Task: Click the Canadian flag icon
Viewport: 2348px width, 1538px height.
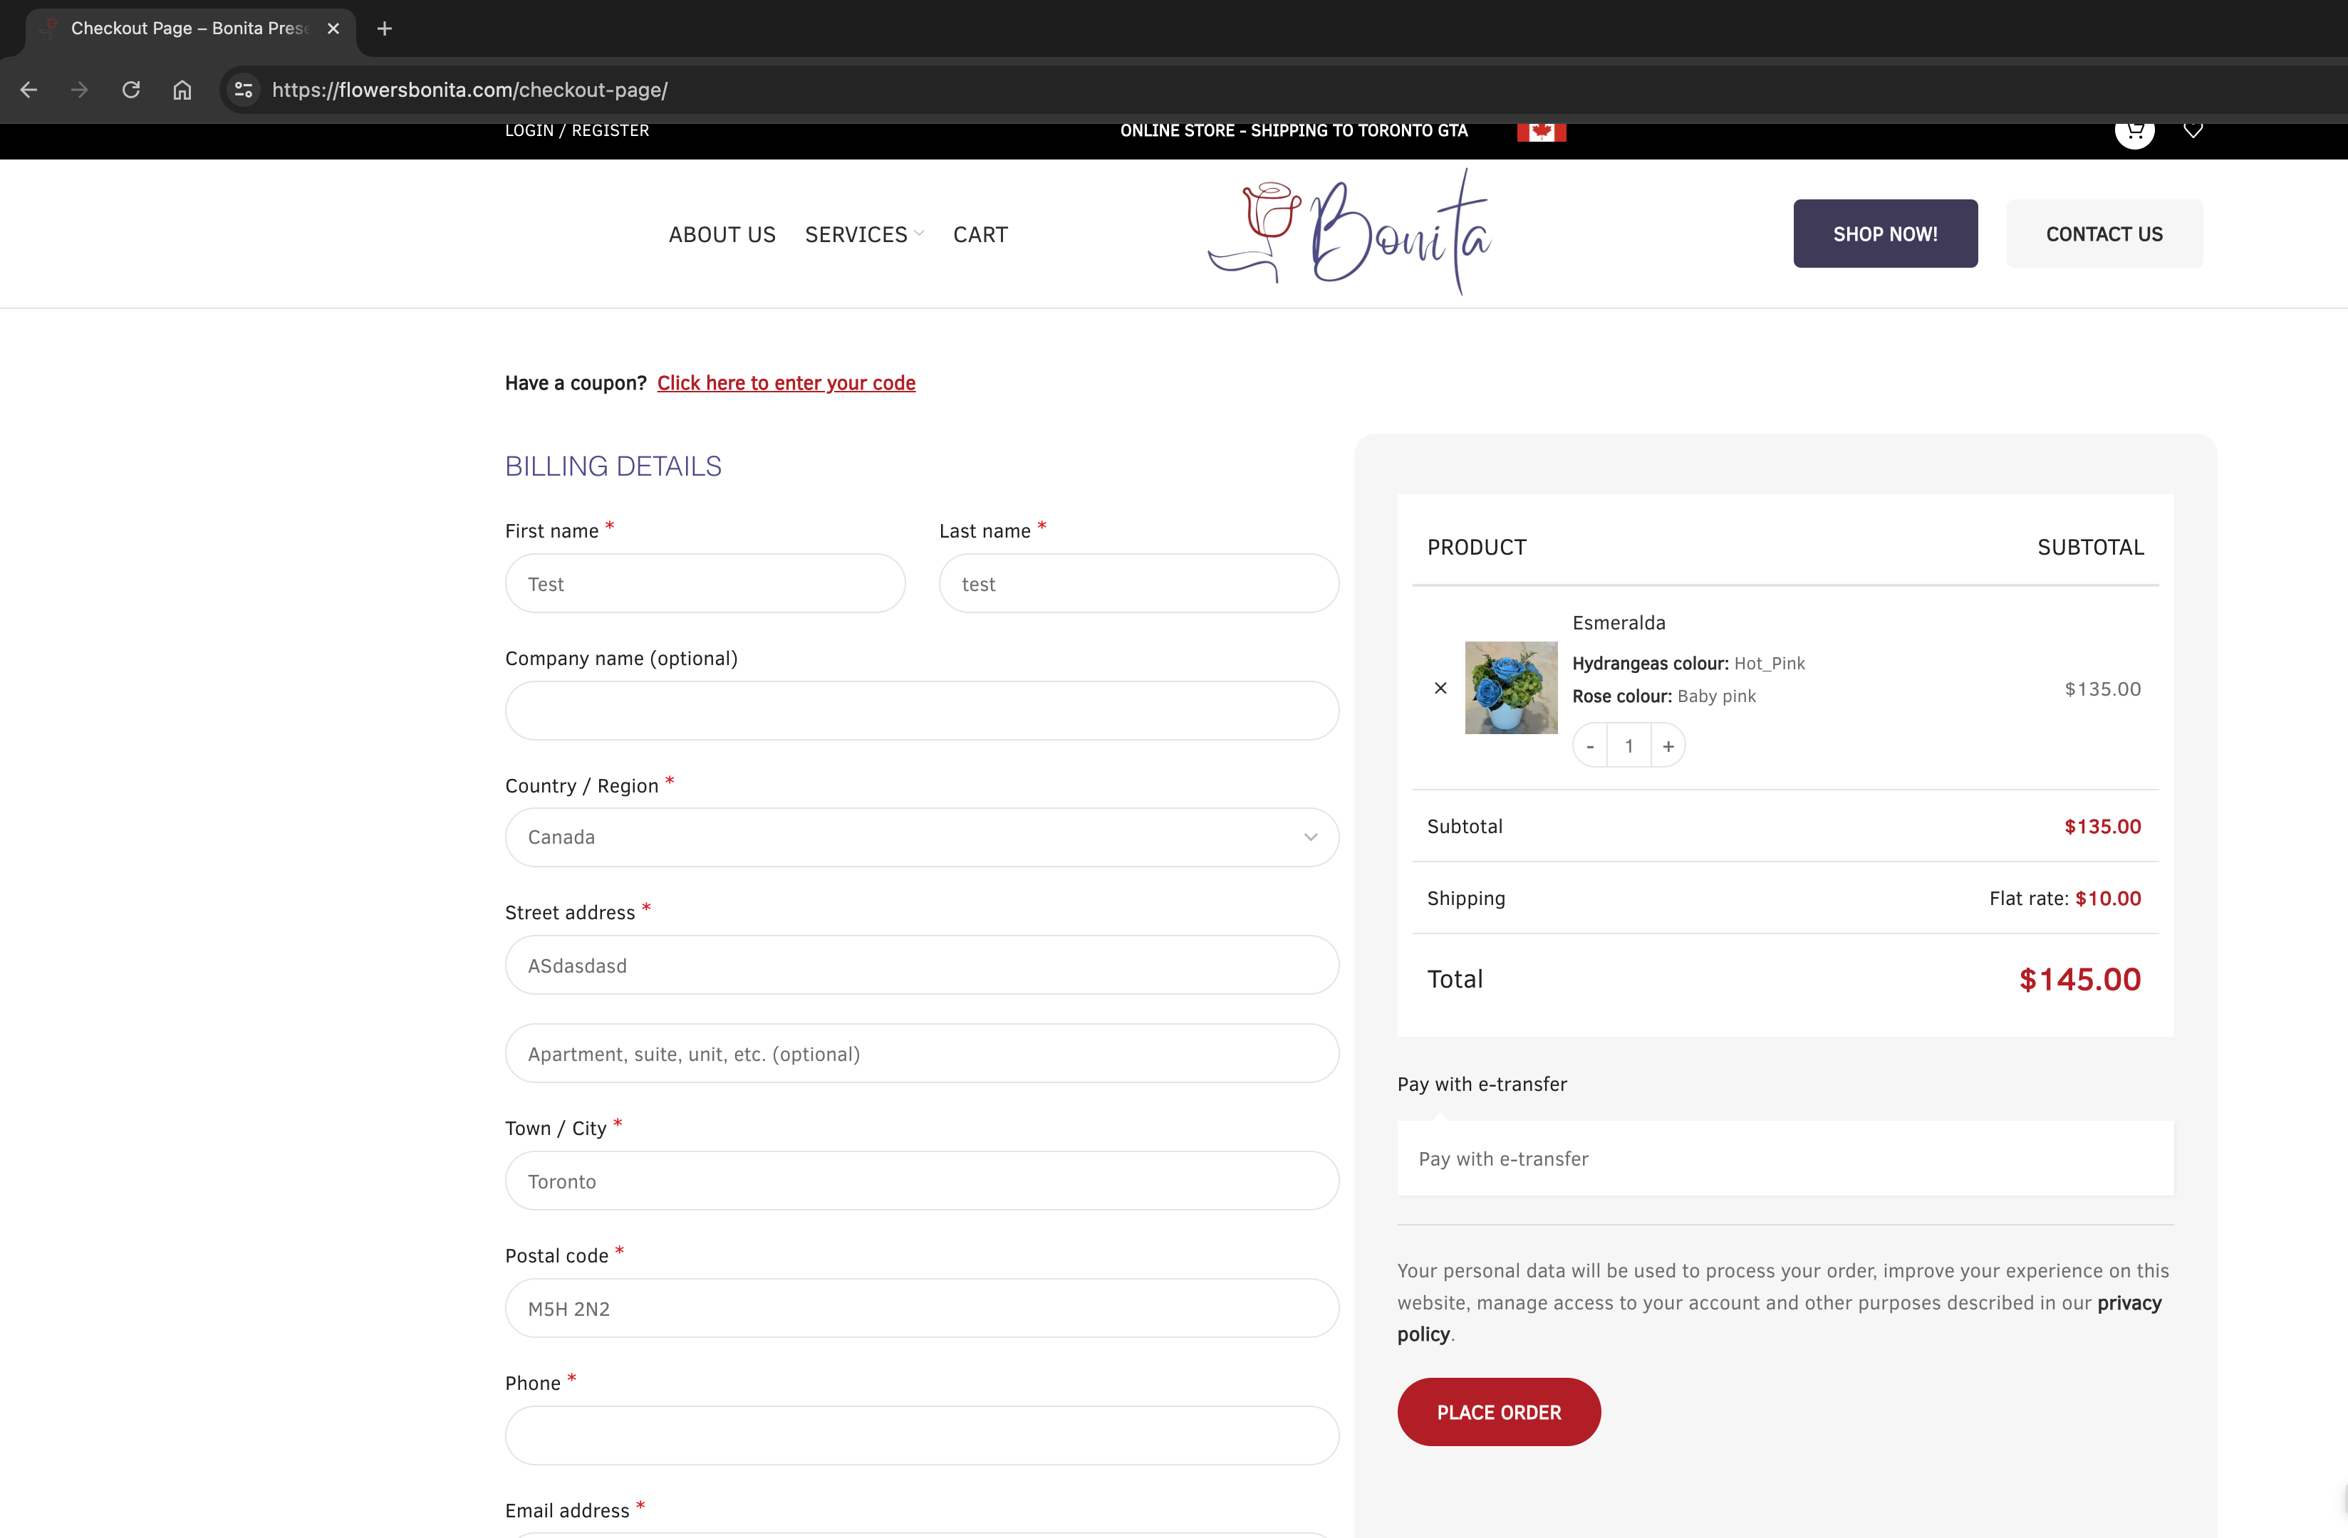Action: pyautogui.click(x=1541, y=132)
